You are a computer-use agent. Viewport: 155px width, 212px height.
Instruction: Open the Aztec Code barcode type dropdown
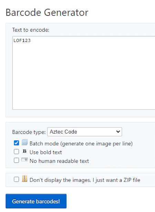pyautogui.click(x=85, y=132)
